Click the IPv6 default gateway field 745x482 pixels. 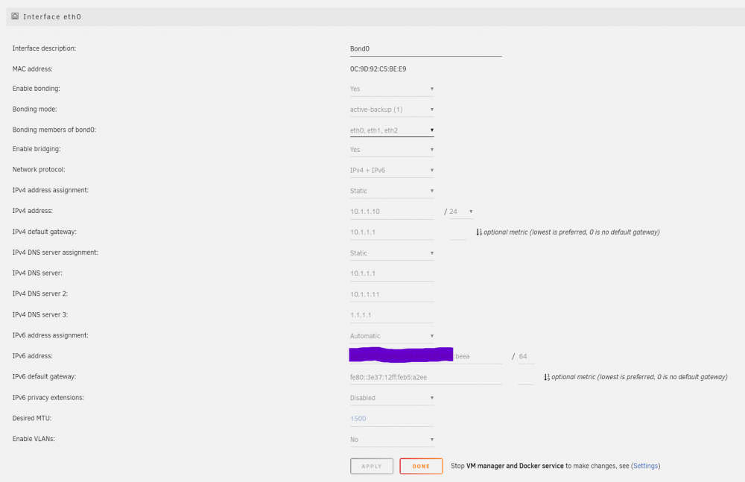coord(425,377)
